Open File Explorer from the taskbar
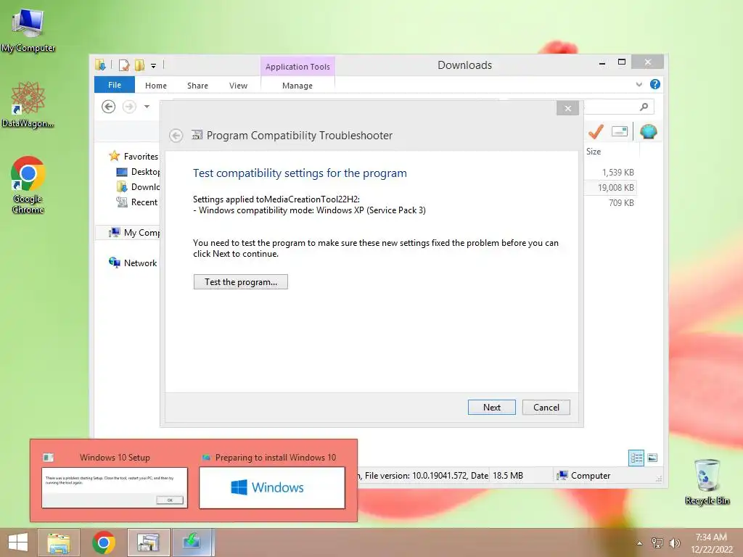This screenshot has height=557, width=743. (58, 542)
